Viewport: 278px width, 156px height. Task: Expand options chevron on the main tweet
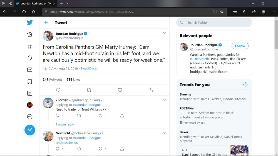click(165, 33)
